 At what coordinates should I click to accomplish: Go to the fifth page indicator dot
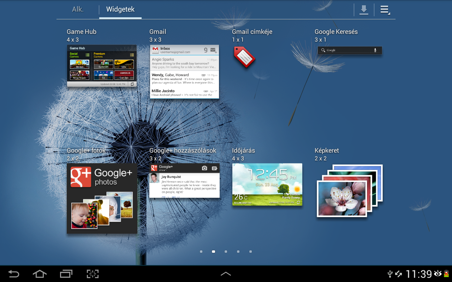click(250, 252)
